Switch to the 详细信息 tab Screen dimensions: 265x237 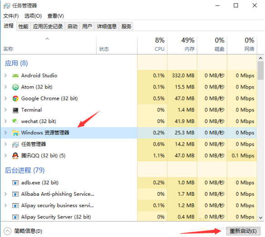point(107,26)
